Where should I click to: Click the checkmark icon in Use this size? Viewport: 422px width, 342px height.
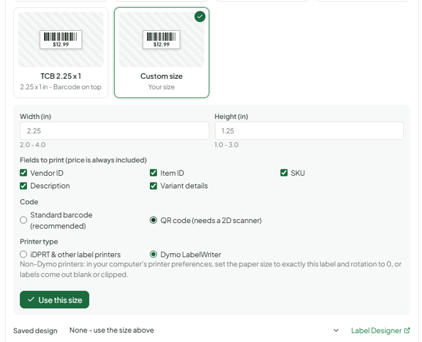(31, 299)
